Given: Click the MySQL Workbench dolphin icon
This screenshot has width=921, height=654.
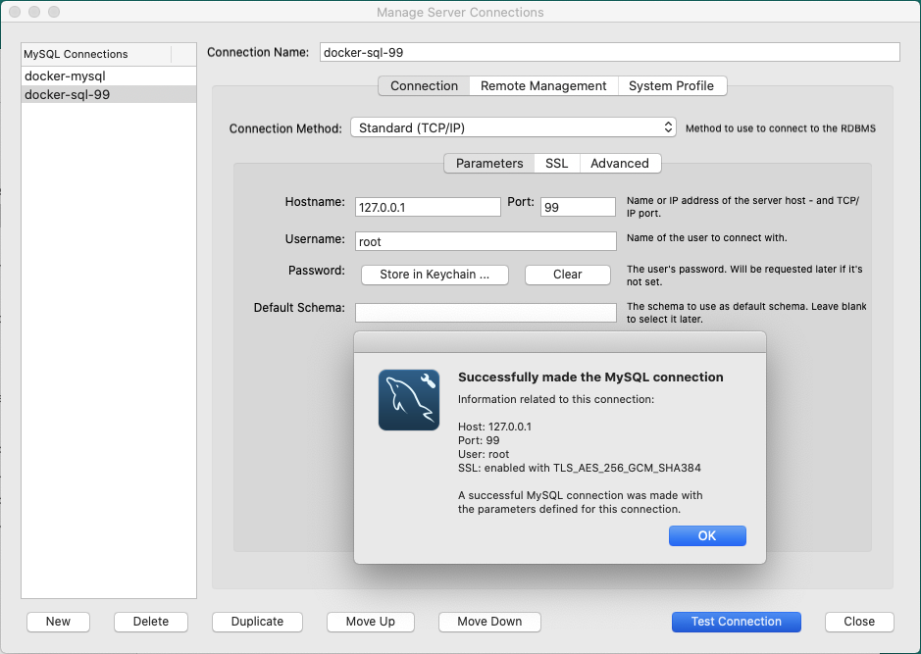Looking at the screenshot, I should click(x=408, y=400).
